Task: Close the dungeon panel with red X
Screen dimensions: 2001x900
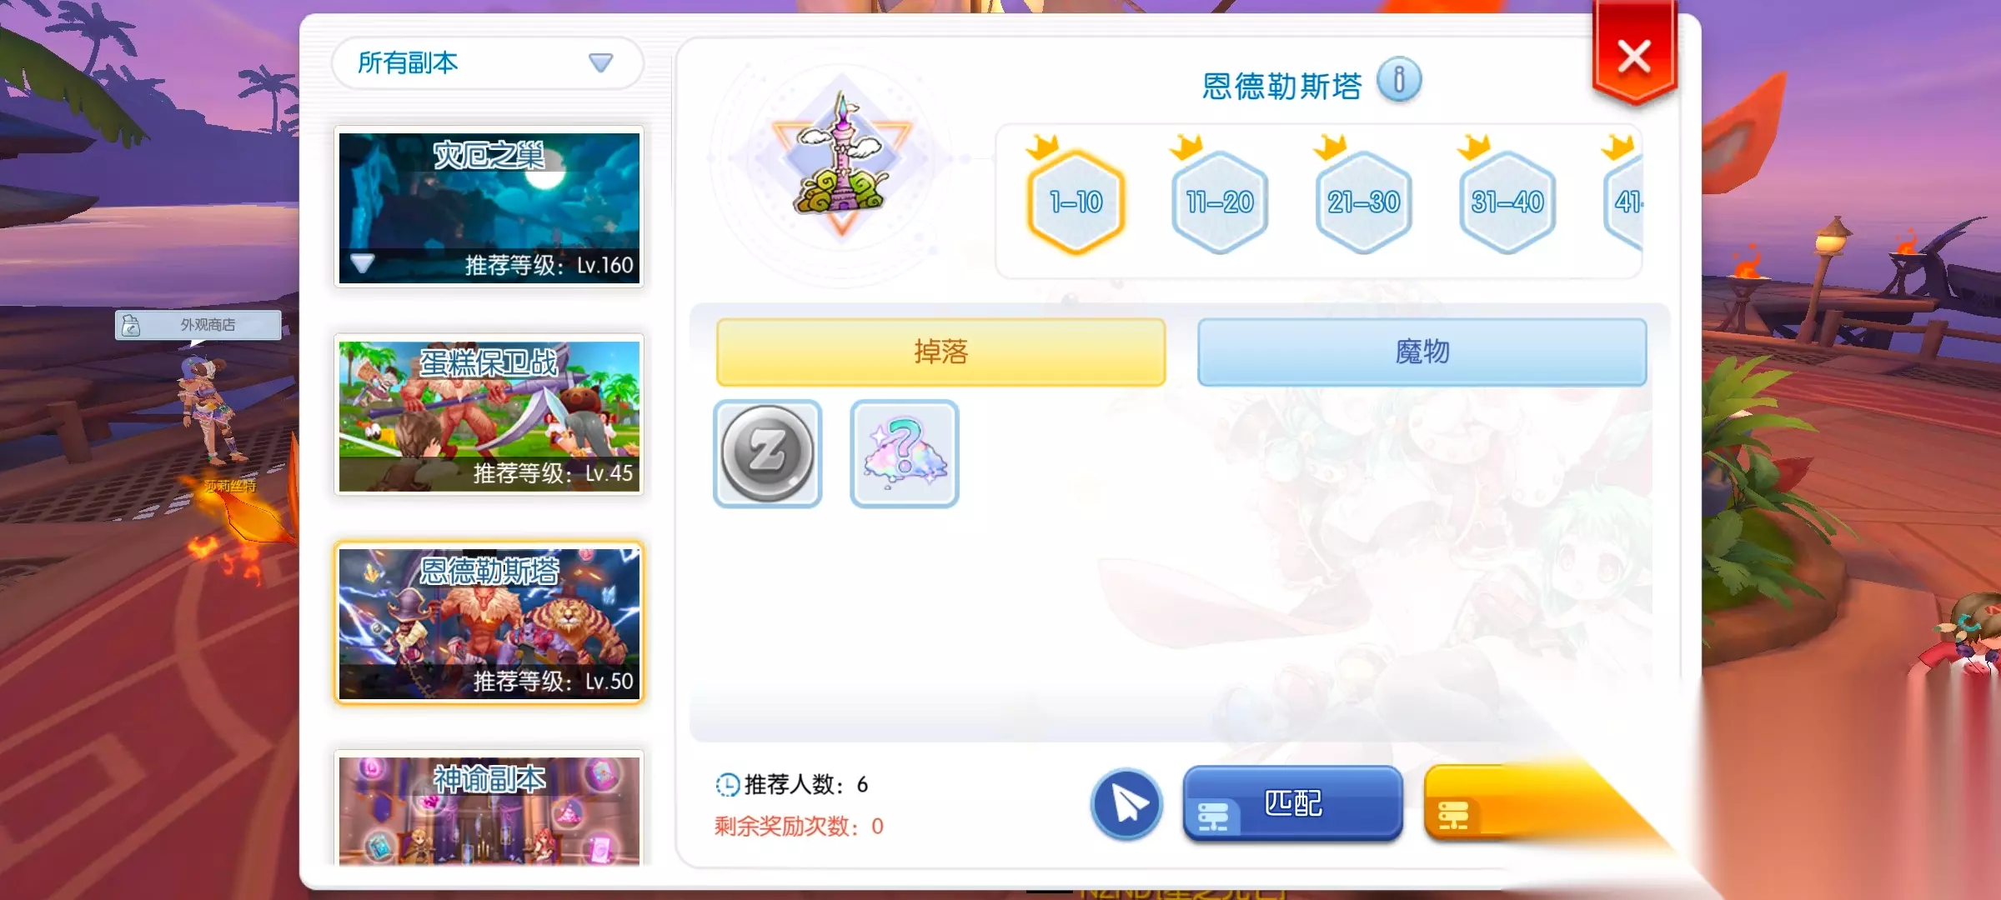Action: [x=1634, y=57]
